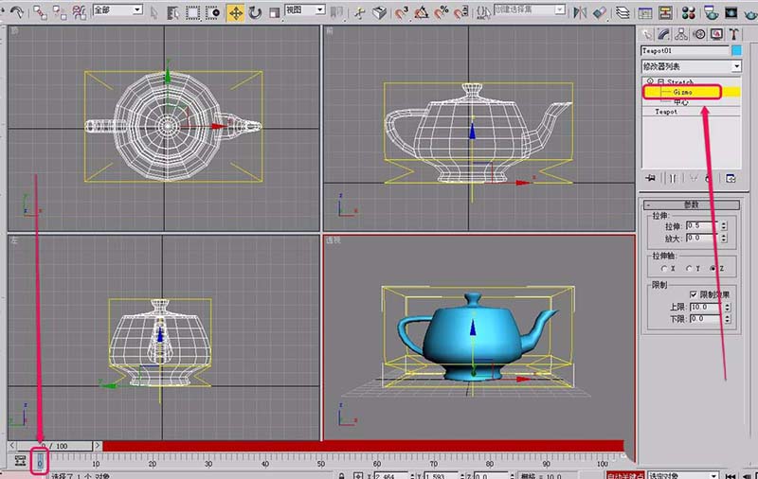Toggle the 3D Snaps magnet icon
758x479 pixels.
click(x=401, y=12)
